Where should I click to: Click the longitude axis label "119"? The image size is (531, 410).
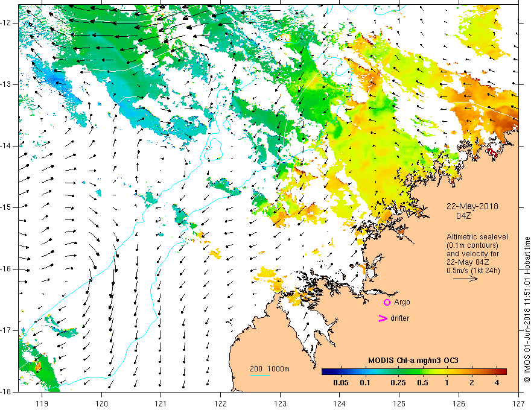(x=42, y=403)
